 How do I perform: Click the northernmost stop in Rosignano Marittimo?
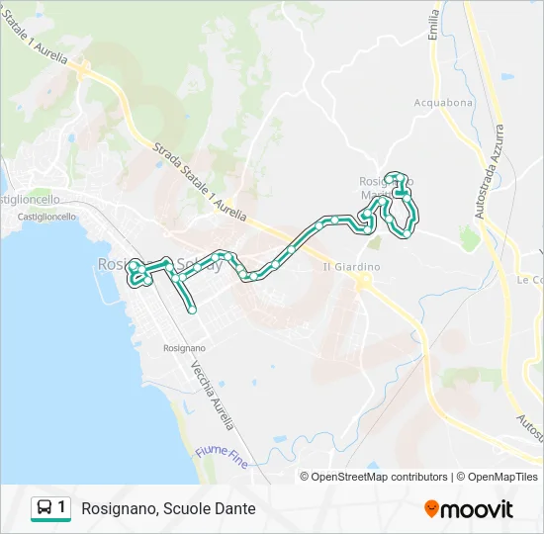tap(401, 178)
